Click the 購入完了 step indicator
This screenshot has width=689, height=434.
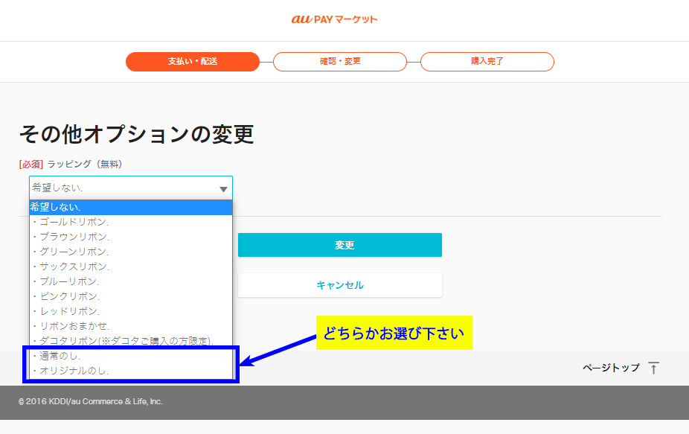[487, 62]
